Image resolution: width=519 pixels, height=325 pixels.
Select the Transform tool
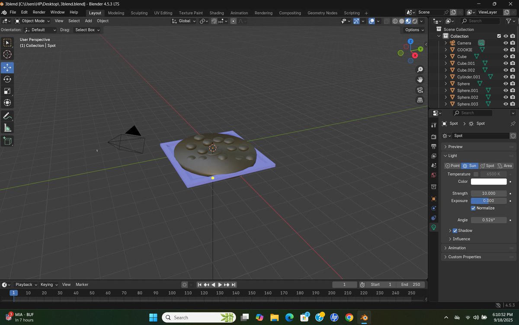(x=7, y=102)
